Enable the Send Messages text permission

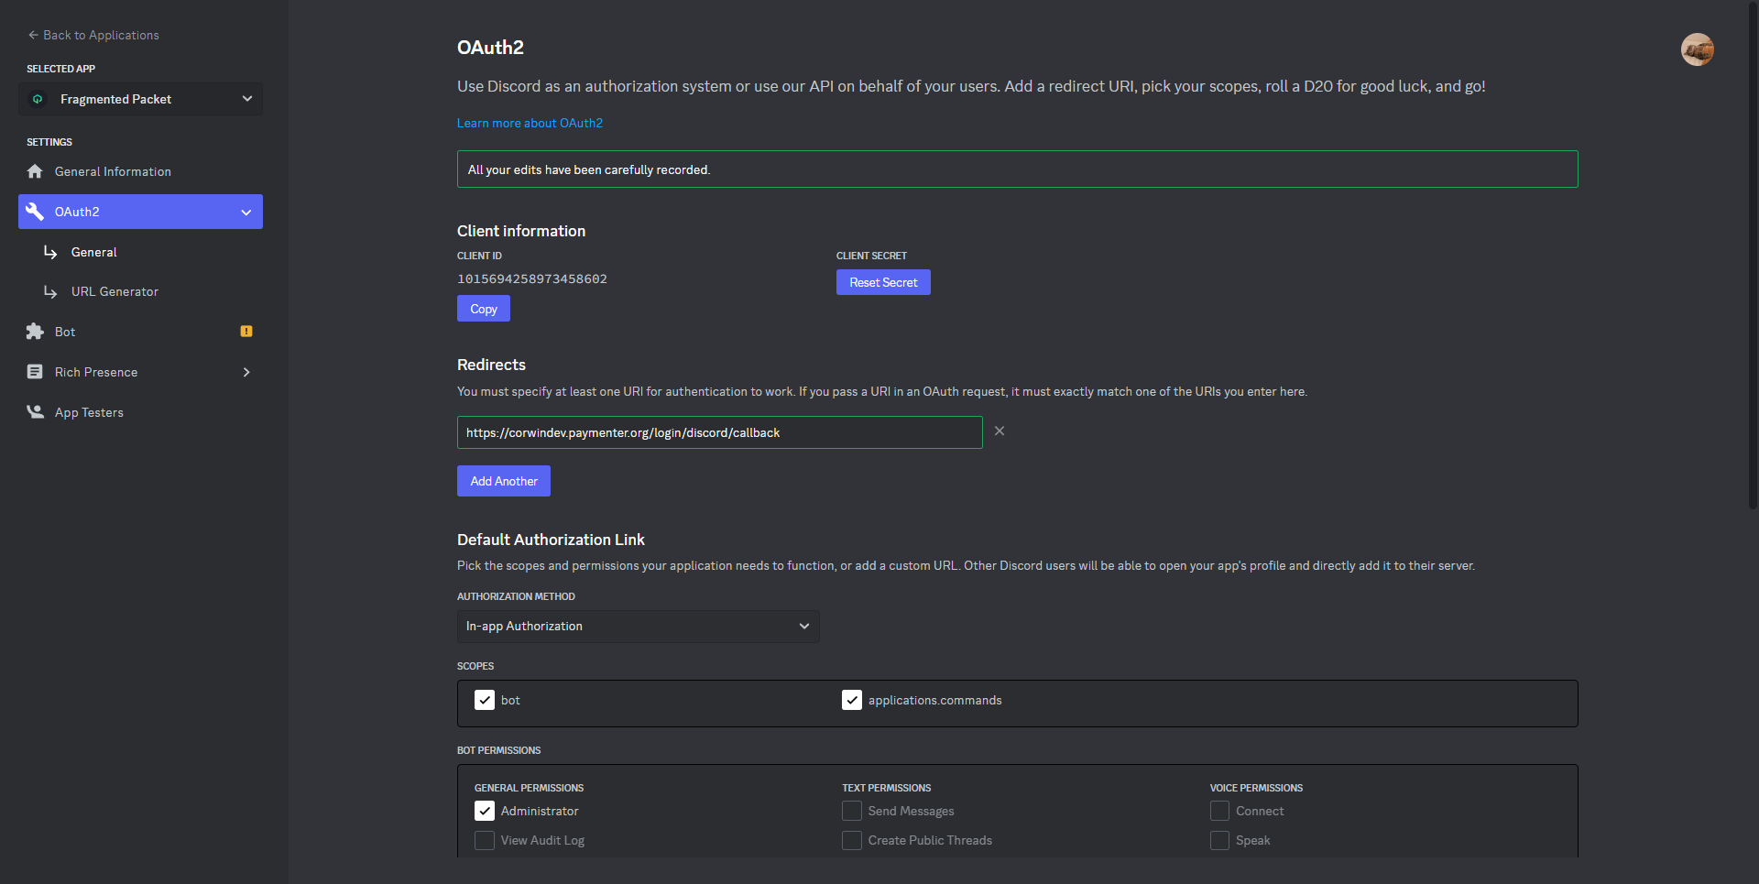click(x=851, y=811)
